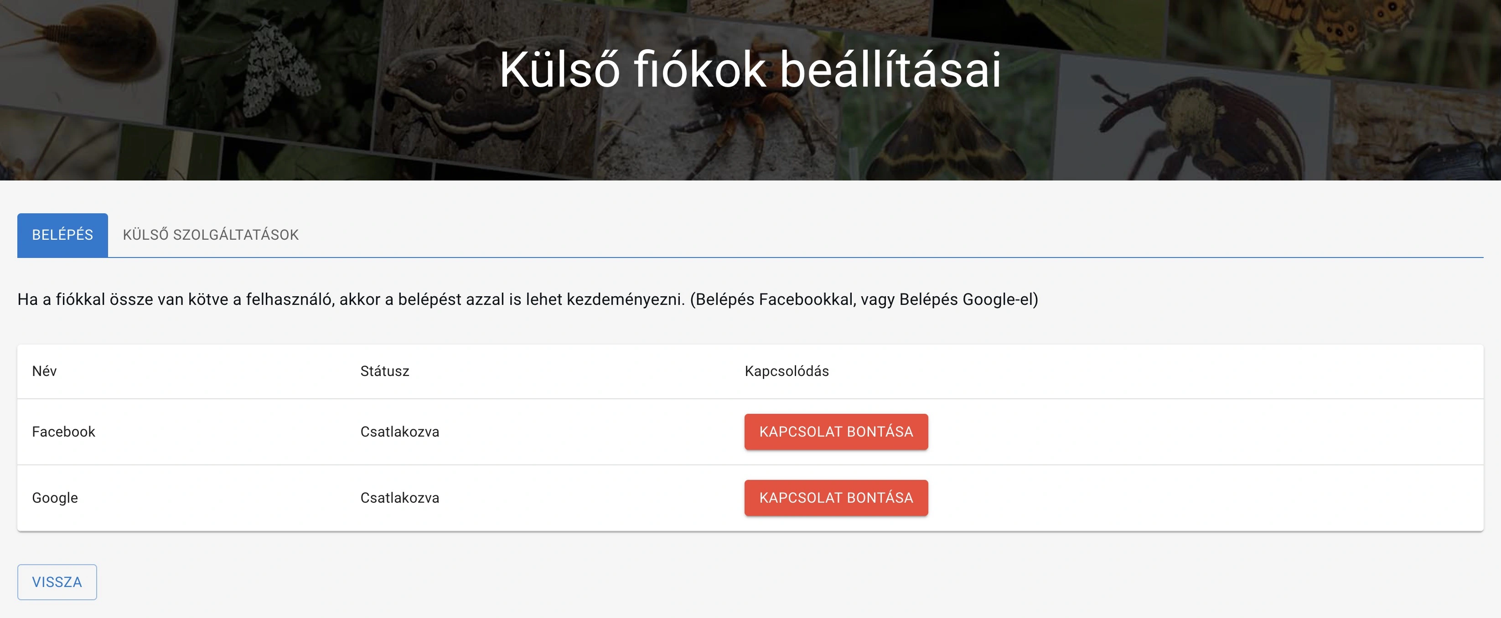Image resolution: width=1501 pixels, height=618 pixels.
Task: Select the BELÉPÉS tab
Action: 62,235
